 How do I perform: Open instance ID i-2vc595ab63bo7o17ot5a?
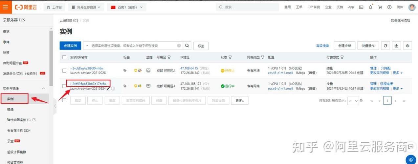point(88,84)
